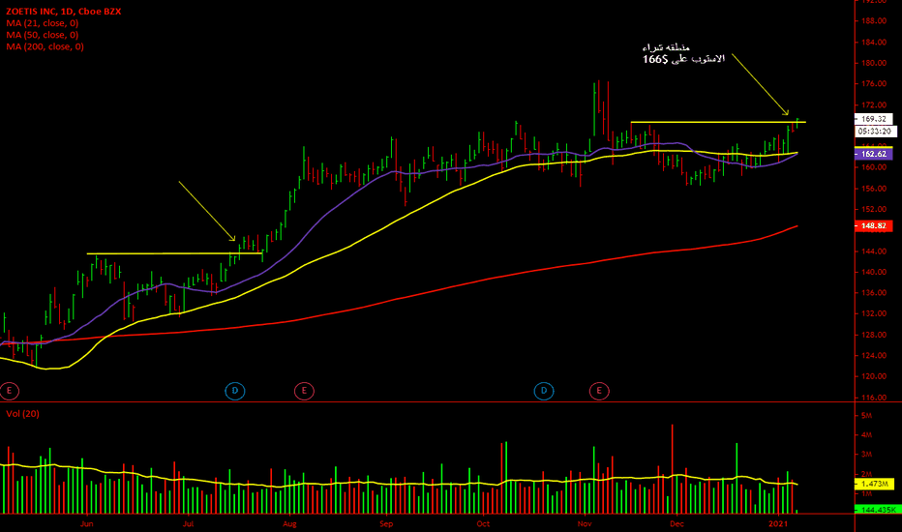
Task: Click the 152.00 price scale value
Action: click(x=874, y=209)
